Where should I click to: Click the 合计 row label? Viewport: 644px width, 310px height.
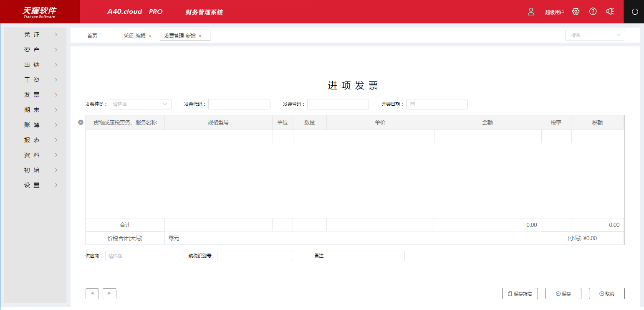point(125,225)
